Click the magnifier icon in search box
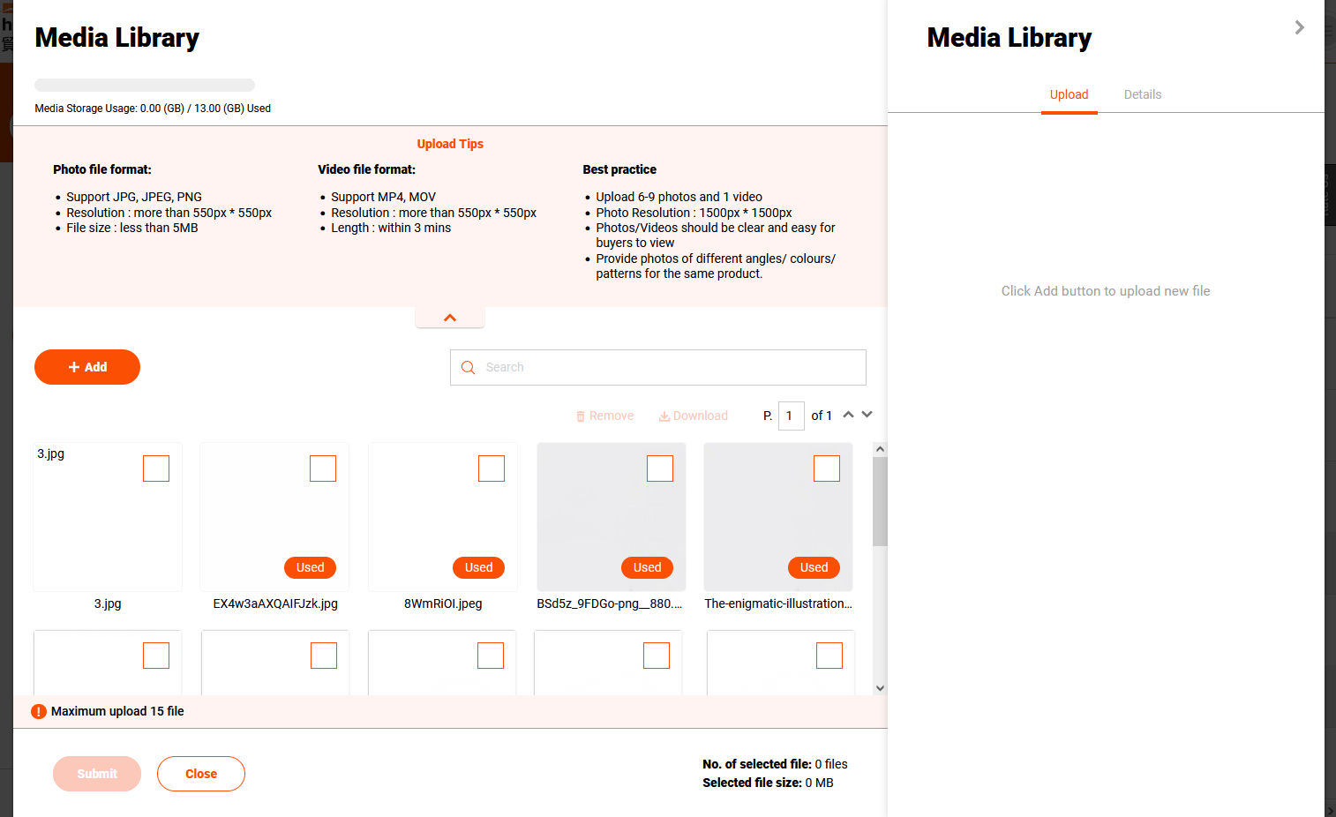 click(x=468, y=368)
